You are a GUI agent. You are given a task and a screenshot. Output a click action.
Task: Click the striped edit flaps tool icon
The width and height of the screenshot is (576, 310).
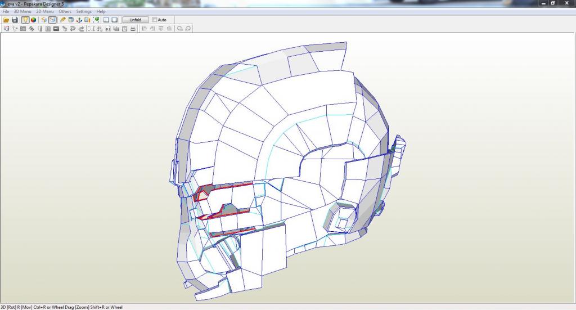click(31, 29)
